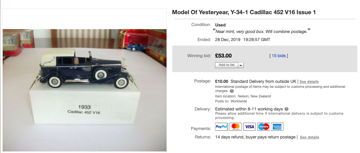Open help icon next to customs charges

coord(232,91)
